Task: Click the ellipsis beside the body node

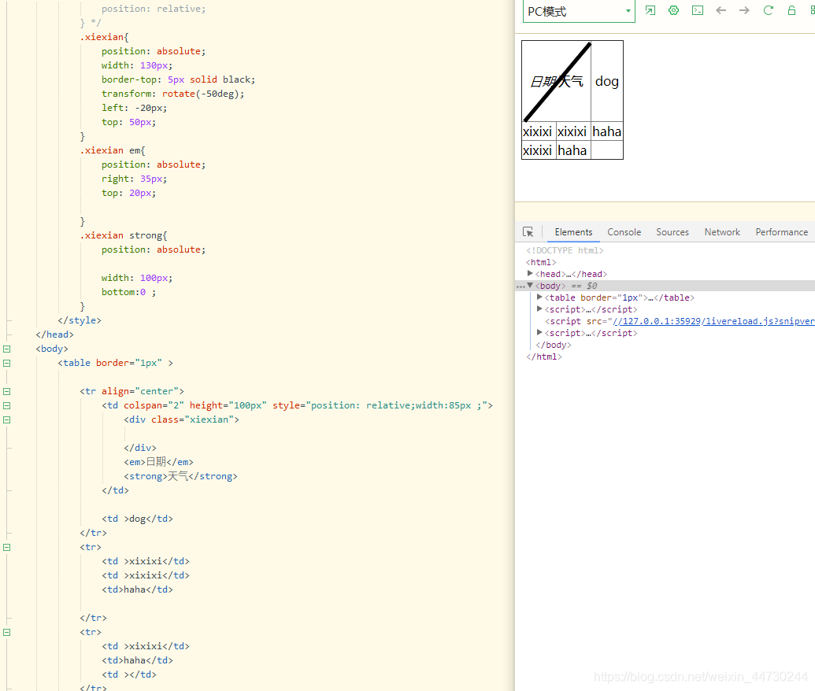Action: pyautogui.click(x=520, y=286)
